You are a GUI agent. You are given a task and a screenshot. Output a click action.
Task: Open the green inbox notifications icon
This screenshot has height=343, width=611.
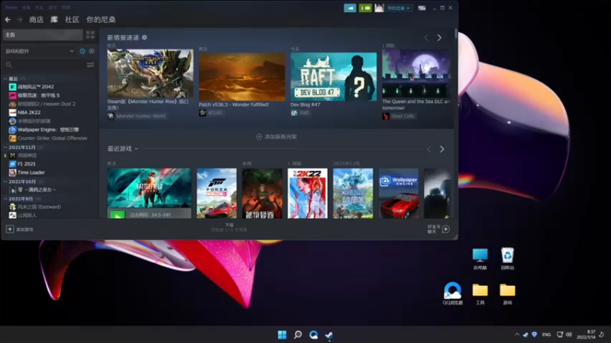coord(365,8)
